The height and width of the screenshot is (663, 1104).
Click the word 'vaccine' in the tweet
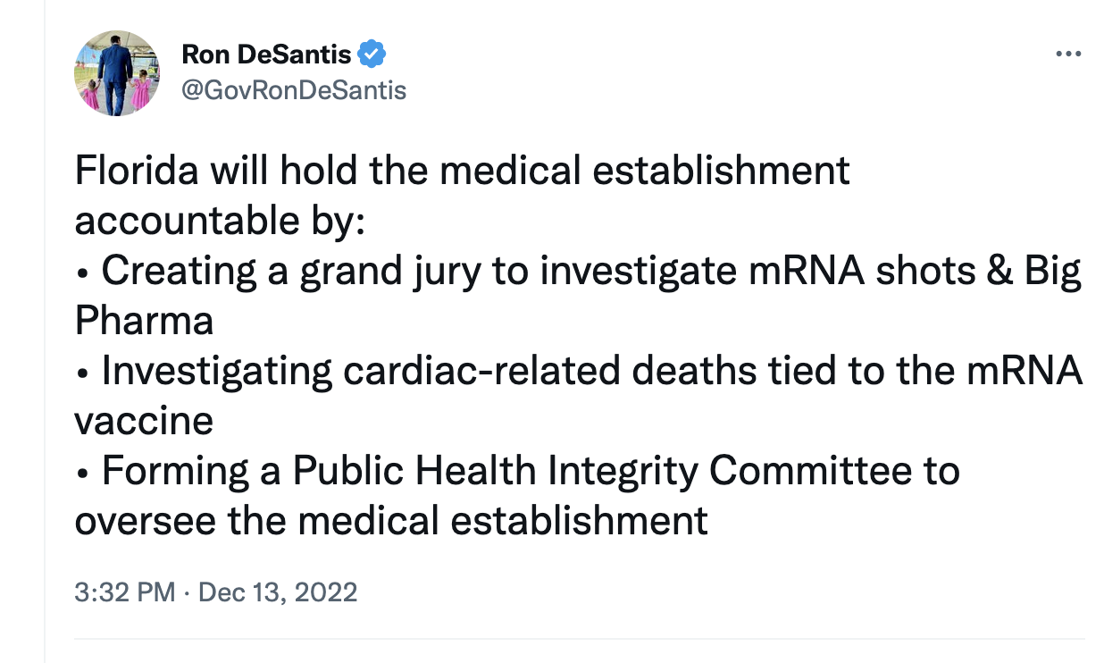tap(144, 421)
